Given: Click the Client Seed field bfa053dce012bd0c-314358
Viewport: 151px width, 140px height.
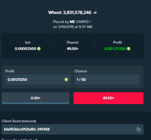Looking at the screenshot, I should 73,129.
